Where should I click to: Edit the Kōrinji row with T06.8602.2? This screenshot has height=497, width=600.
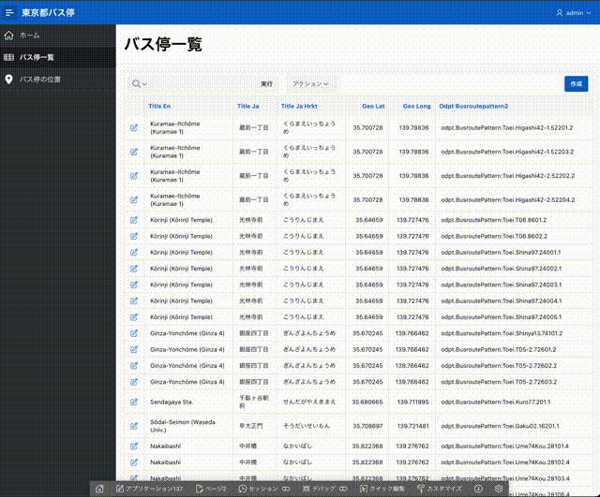pos(134,236)
